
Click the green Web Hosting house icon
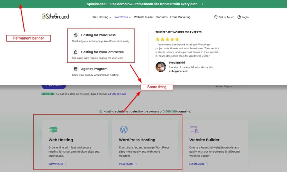click(x=53, y=129)
